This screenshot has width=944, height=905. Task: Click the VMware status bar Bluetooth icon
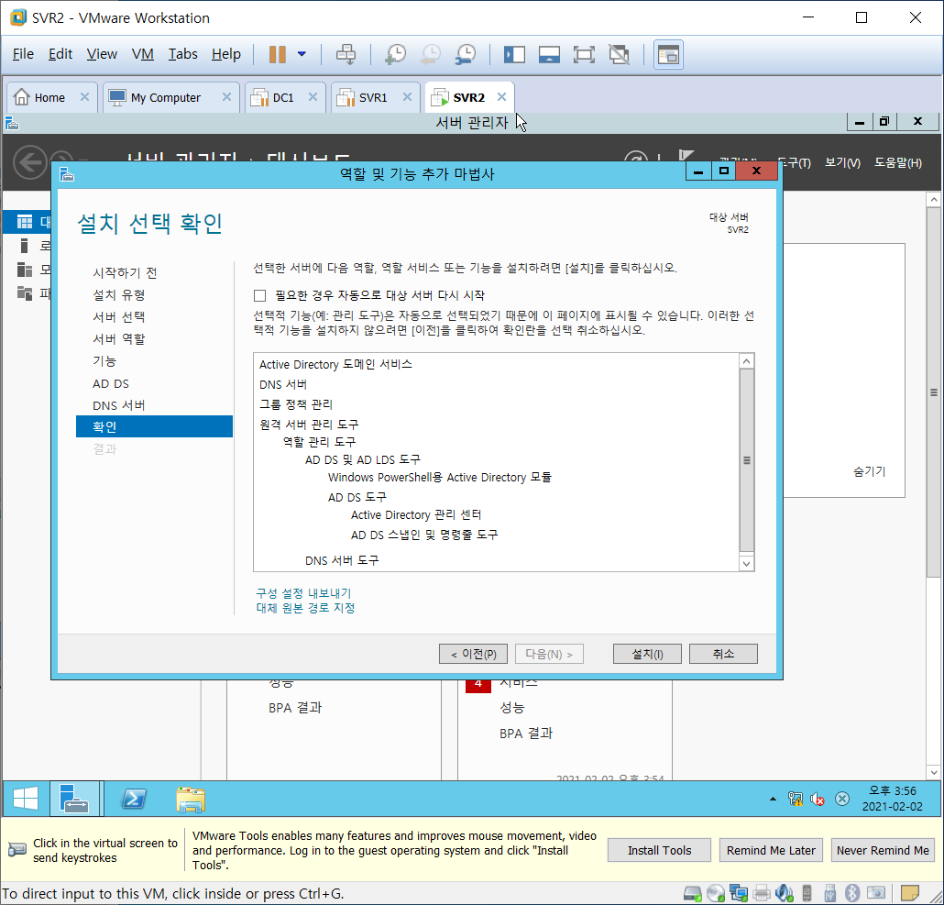[851, 893]
